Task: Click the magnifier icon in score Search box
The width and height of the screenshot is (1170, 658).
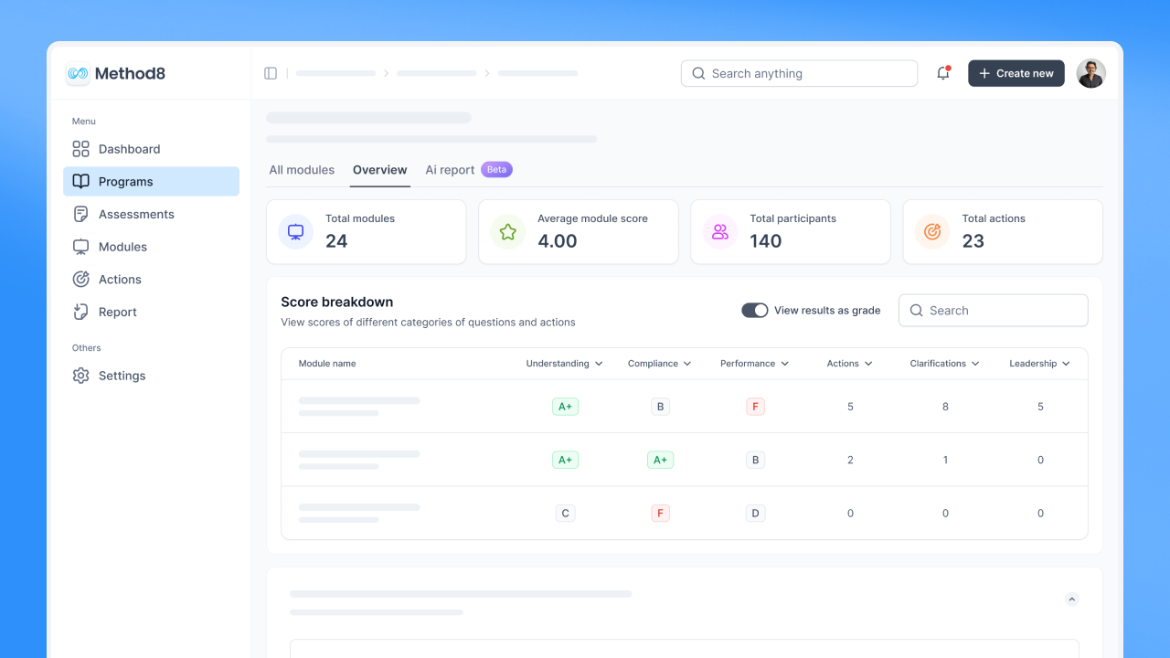Action: point(916,311)
